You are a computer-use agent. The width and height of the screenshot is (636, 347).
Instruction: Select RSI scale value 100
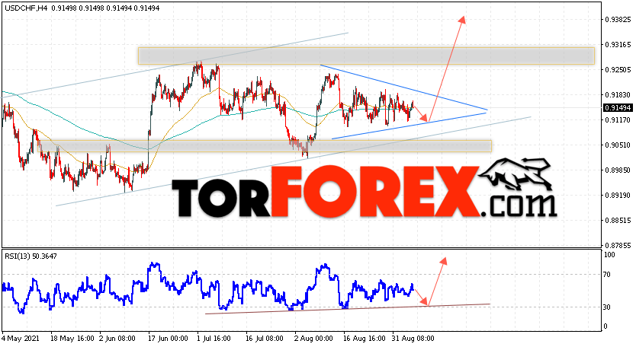(609, 255)
